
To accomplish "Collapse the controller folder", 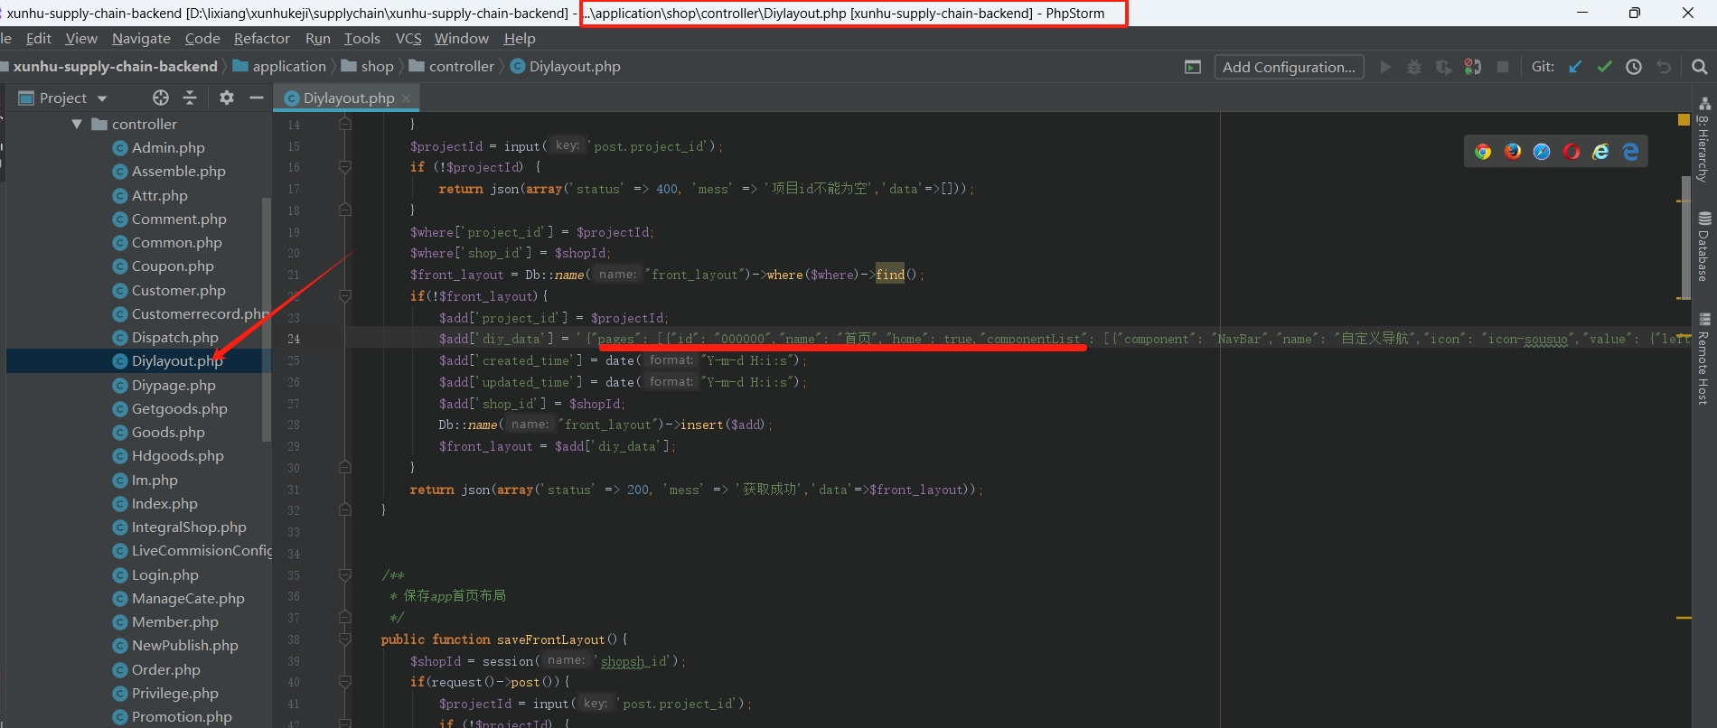I will (x=77, y=124).
